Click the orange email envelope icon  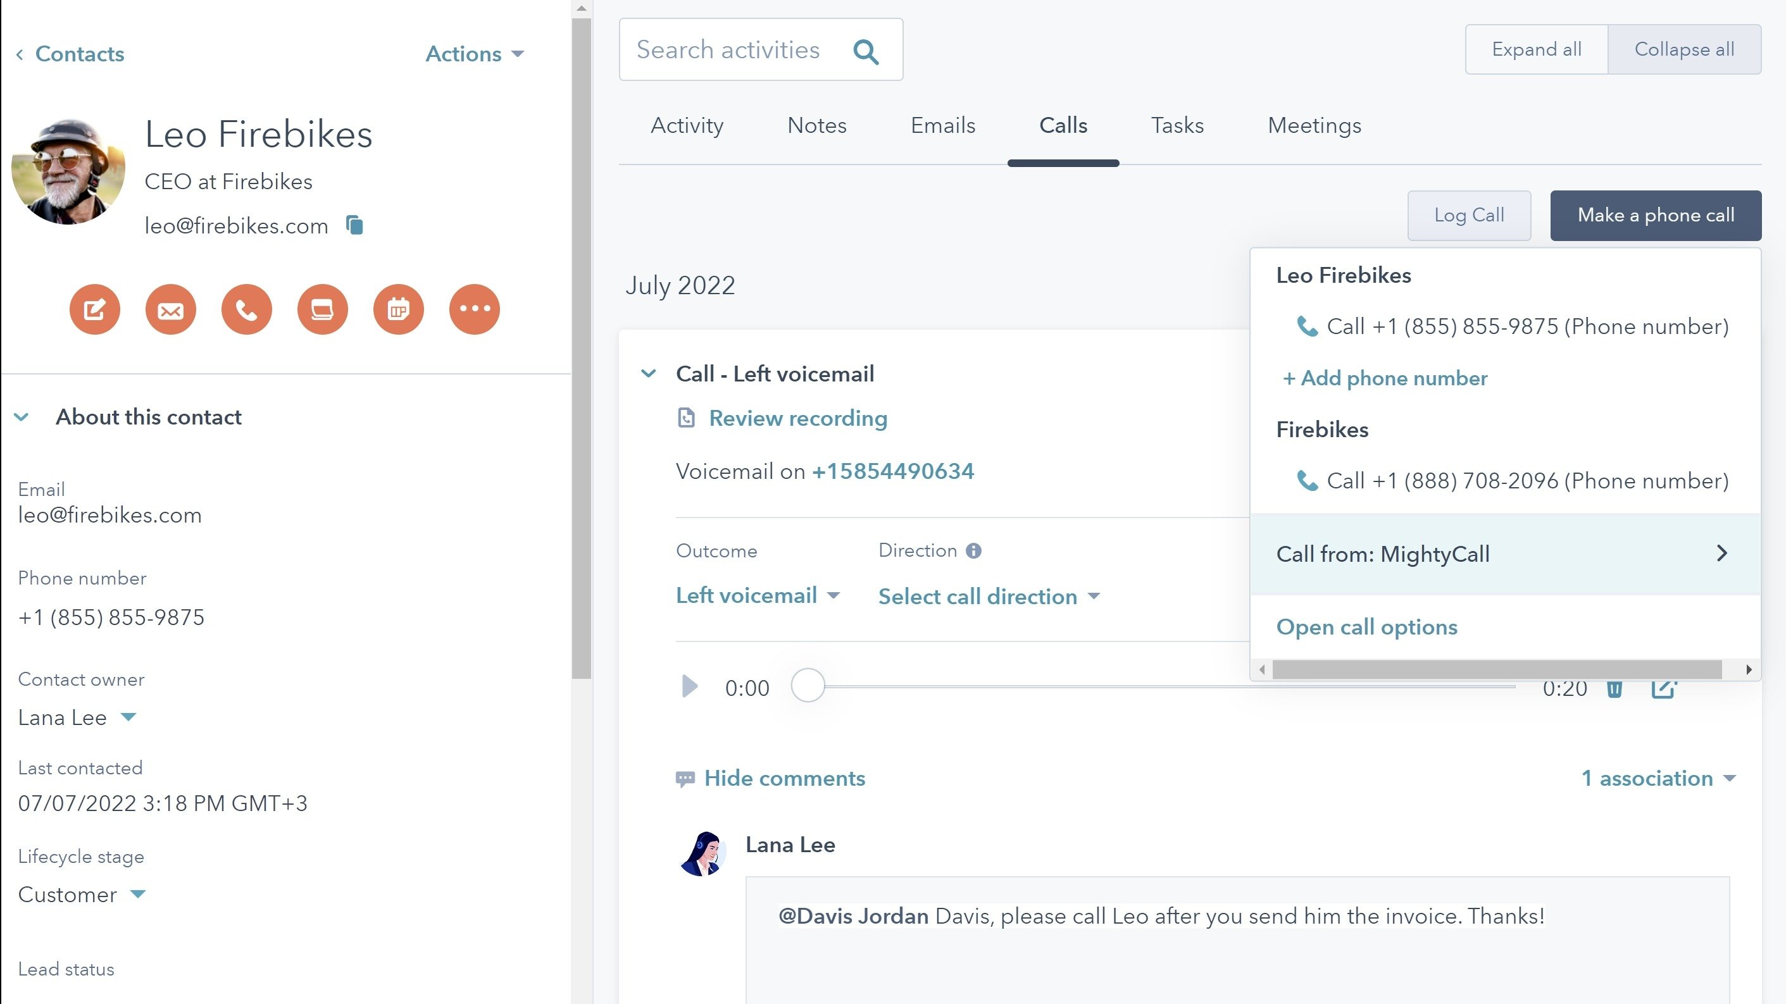click(x=170, y=309)
